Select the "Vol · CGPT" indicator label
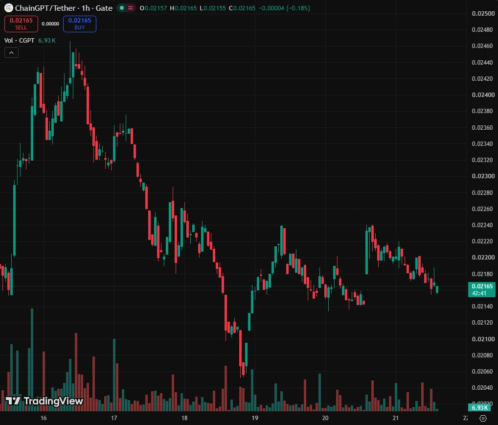Image resolution: width=498 pixels, height=425 pixels. (x=19, y=40)
